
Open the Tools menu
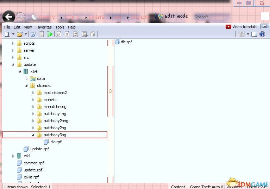click(x=59, y=27)
